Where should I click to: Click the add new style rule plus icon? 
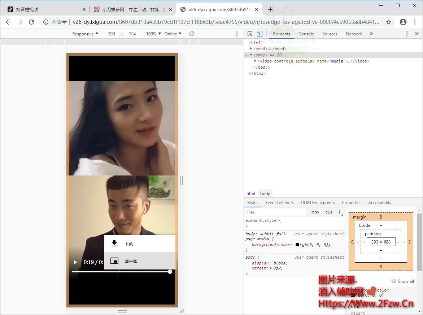click(339, 212)
